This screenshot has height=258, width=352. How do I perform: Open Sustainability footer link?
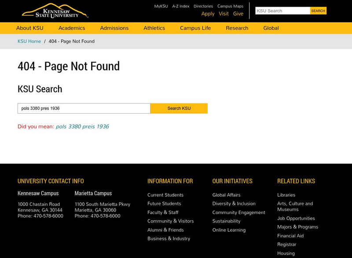coord(226,221)
